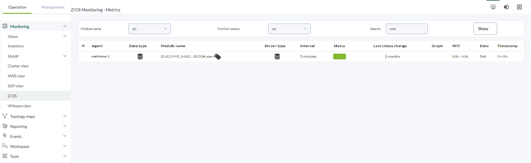Click the green status indicator
531x163 pixels.
coord(339,57)
